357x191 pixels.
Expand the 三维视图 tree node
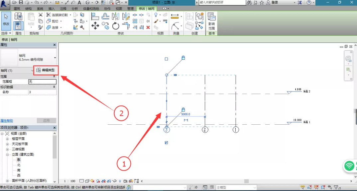[7, 149]
